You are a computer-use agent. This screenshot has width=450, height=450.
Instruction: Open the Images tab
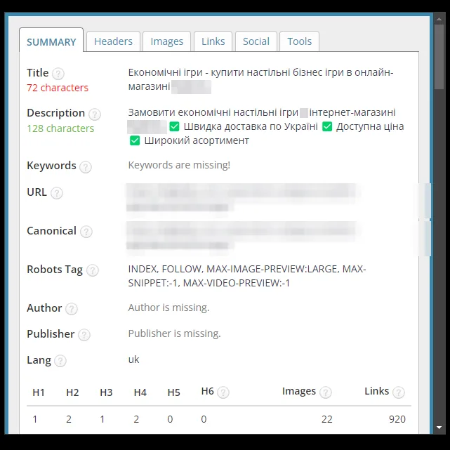click(167, 41)
